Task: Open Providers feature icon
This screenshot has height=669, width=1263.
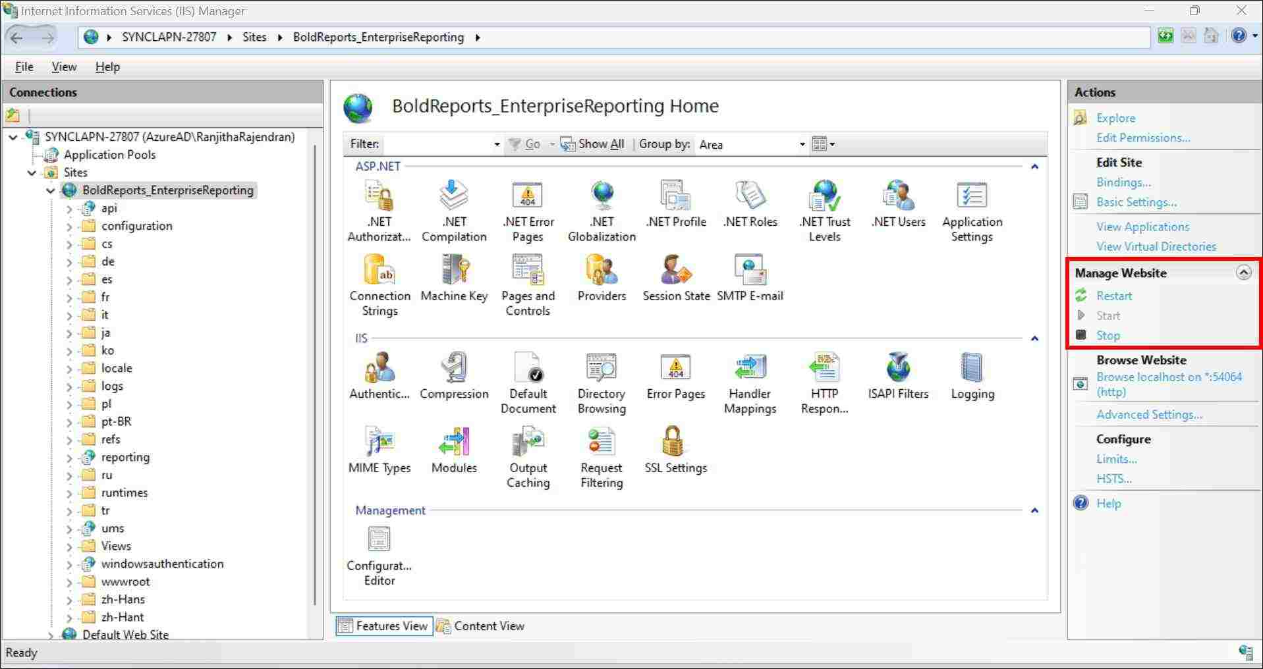Action: (x=602, y=279)
